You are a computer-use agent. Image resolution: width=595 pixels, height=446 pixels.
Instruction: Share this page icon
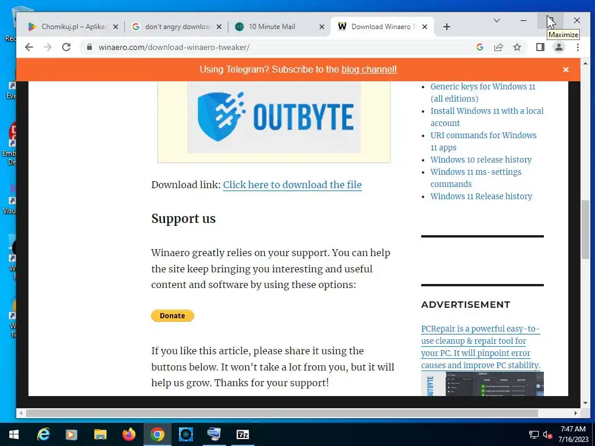tap(498, 47)
